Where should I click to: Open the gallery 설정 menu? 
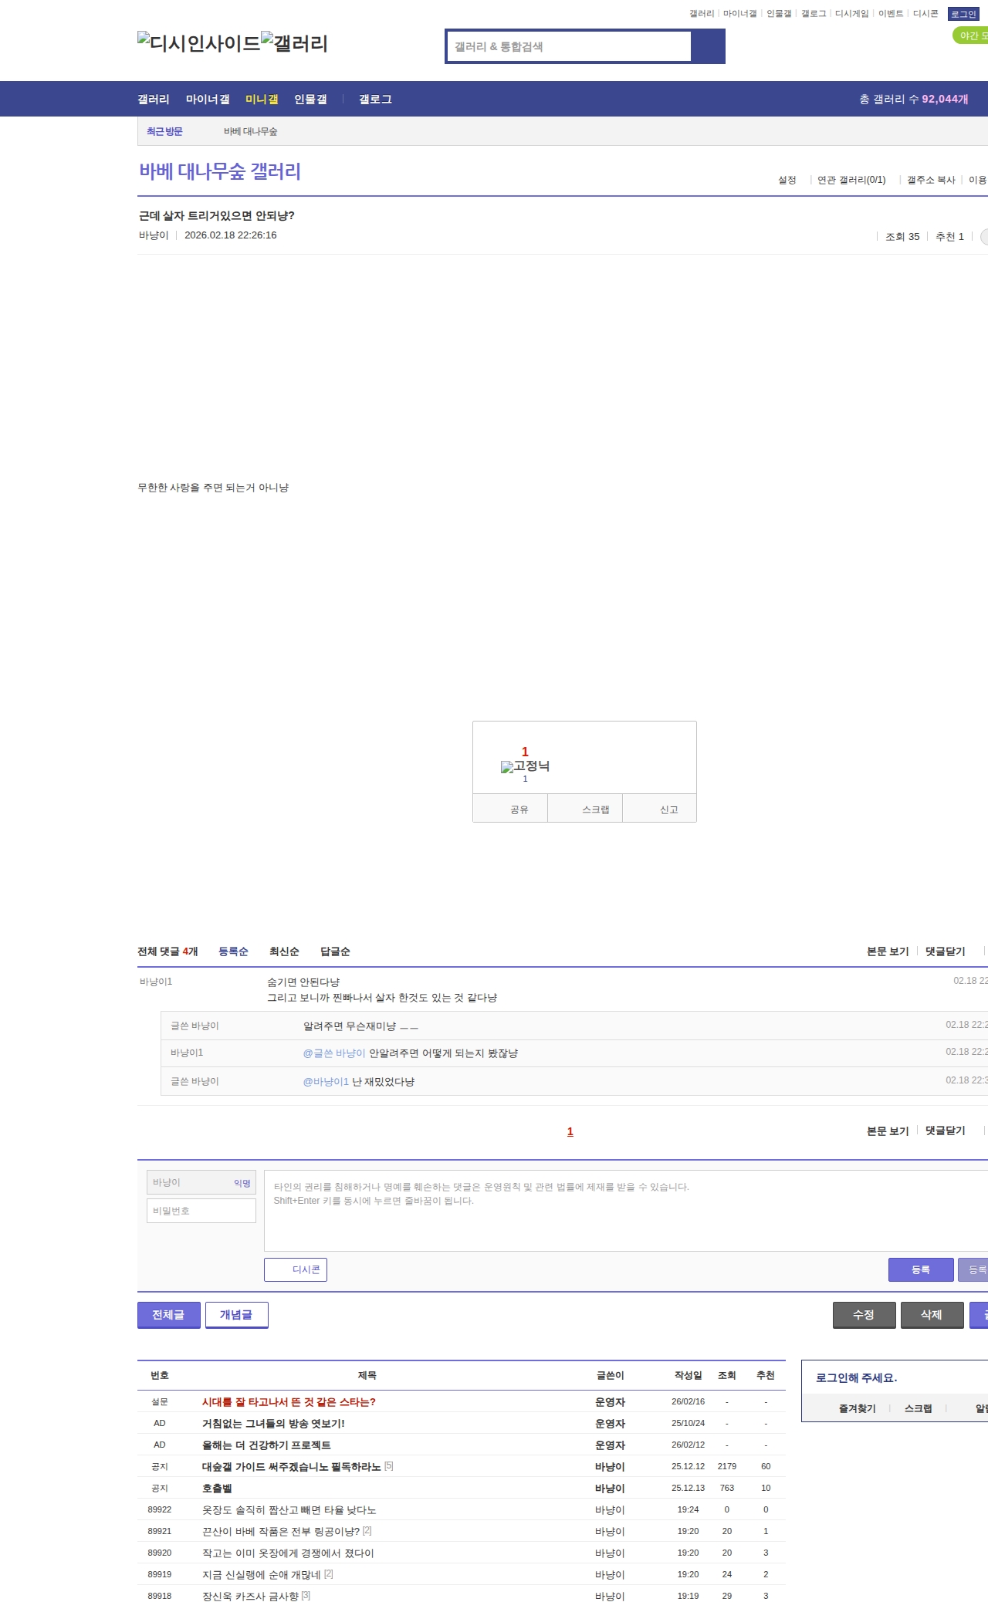point(787,180)
